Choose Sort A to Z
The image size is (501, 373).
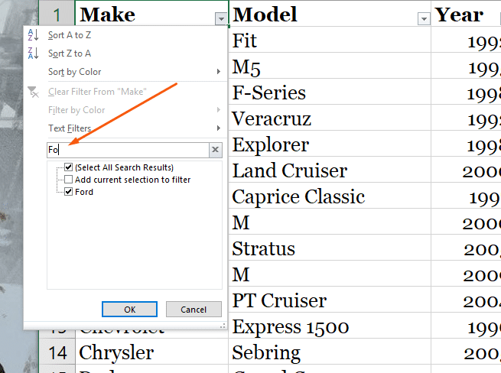[x=70, y=35]
